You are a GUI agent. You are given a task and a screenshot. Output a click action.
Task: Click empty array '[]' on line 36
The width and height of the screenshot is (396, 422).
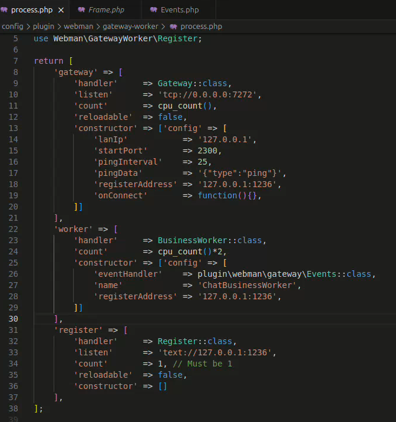point(163,386)
